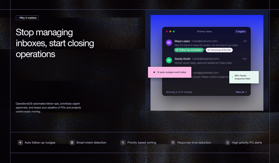Click the Follow-up scheduled badge
This screenshot has width=279, height=163.
coord(189,50)
